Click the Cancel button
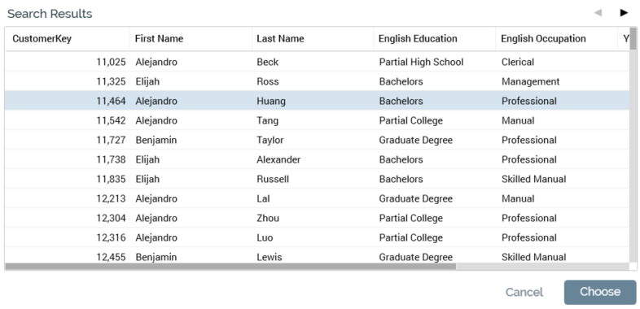Image resolution: width=640 pixels, height=309 pixels. [x=524, y=292]
